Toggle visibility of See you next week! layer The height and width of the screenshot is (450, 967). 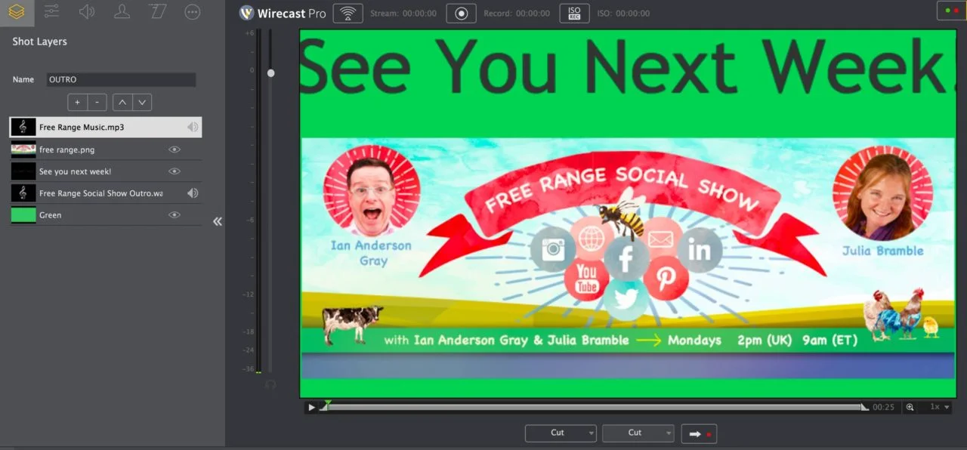click(175, 171)
